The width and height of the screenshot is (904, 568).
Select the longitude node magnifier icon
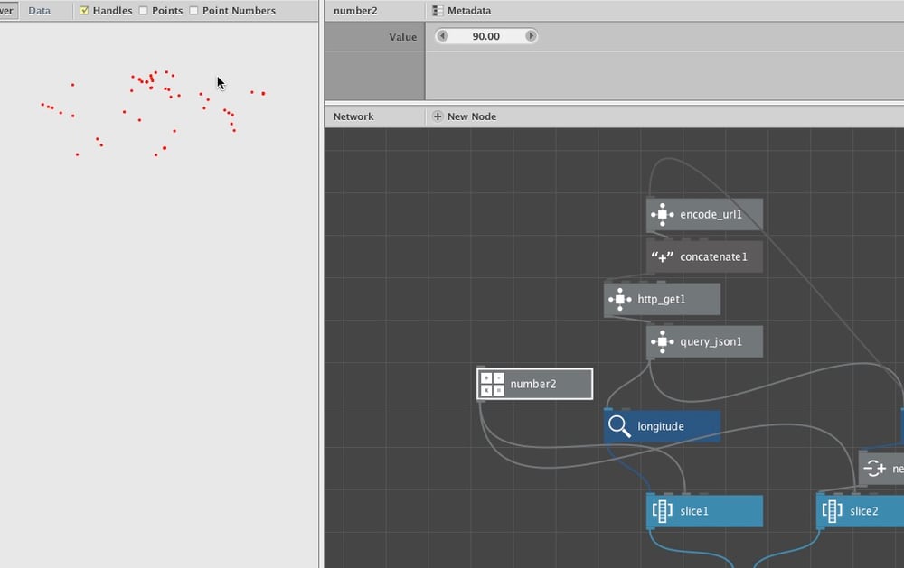tap(620, 426)
